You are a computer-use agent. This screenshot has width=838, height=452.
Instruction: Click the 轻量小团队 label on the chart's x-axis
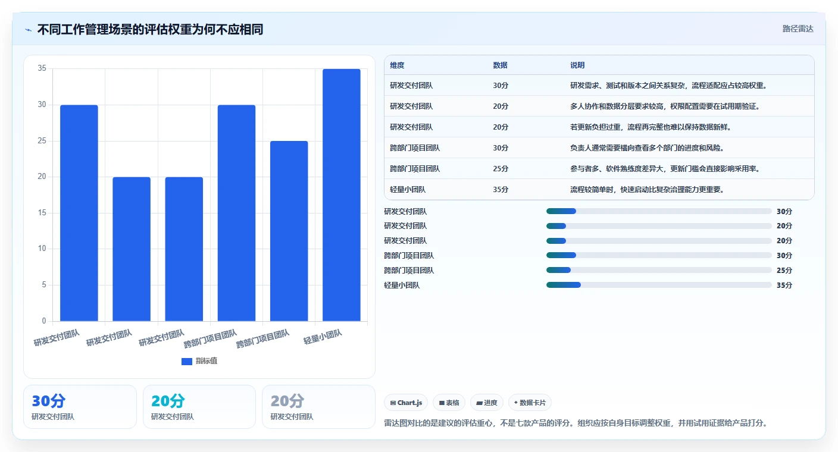pos(323,338)
